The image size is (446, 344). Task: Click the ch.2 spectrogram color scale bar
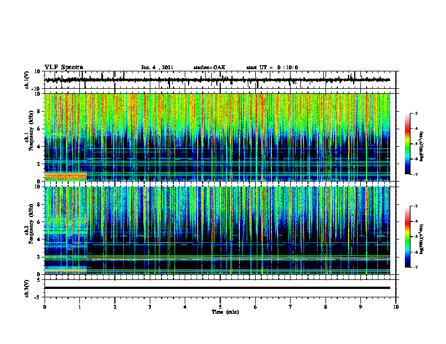[407, 237]
